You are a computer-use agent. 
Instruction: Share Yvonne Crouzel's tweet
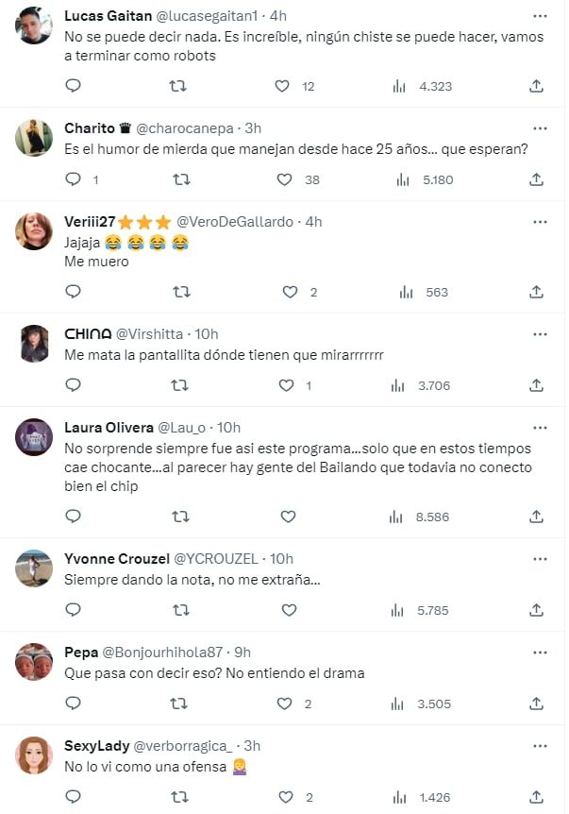(x=537, y=610)
